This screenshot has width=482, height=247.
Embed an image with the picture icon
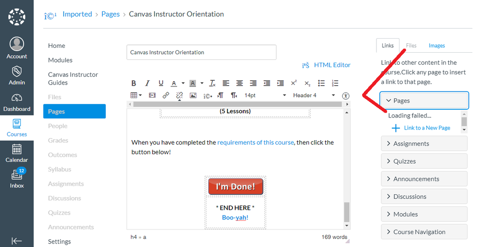click(x=193, y=96)
